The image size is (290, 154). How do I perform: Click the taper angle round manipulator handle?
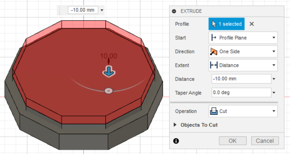click(109, 91)
